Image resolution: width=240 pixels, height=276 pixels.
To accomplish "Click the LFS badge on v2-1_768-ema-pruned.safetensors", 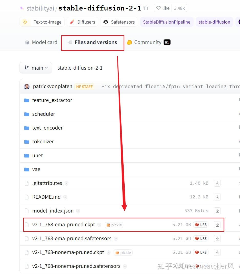I will pos(201,238).
